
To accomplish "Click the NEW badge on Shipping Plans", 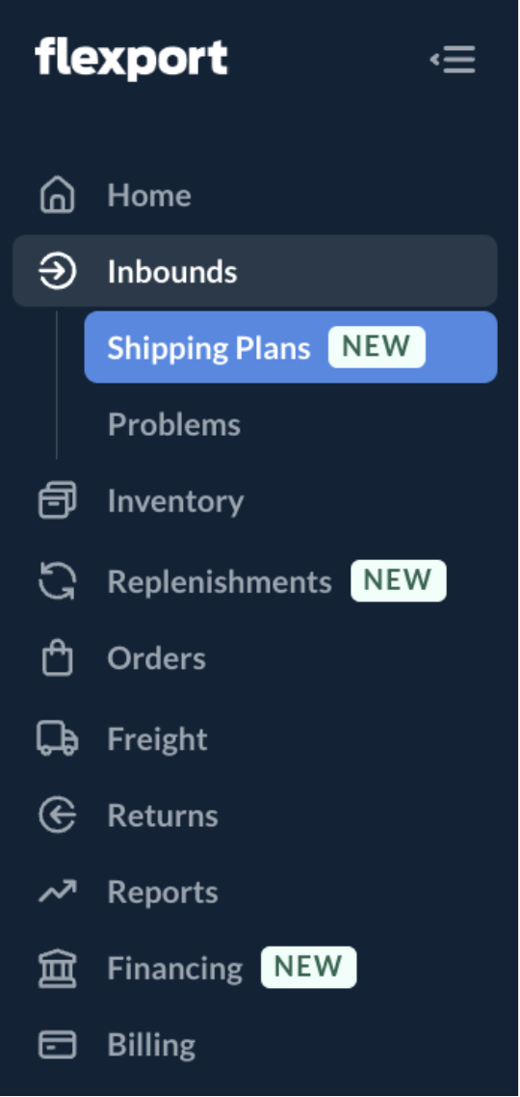I will pos(377,347).
